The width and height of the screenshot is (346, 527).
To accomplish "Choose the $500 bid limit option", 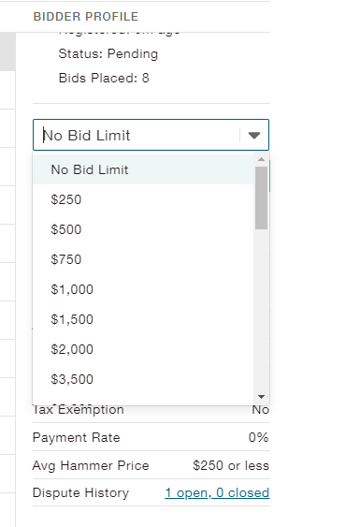I will pyautogui.click(x=143, y=229).
